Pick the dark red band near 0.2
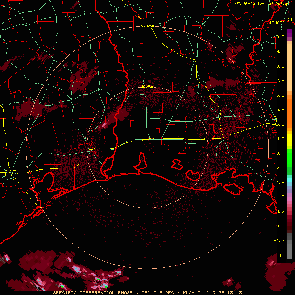Viewport: 295px width, 295px height. coord(289,217)
